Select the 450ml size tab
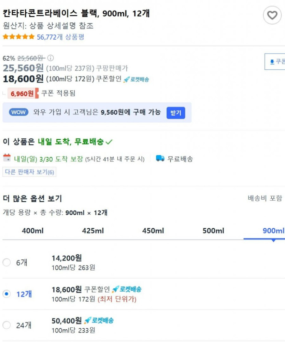The image size is (285, 342). coord(153,231)
